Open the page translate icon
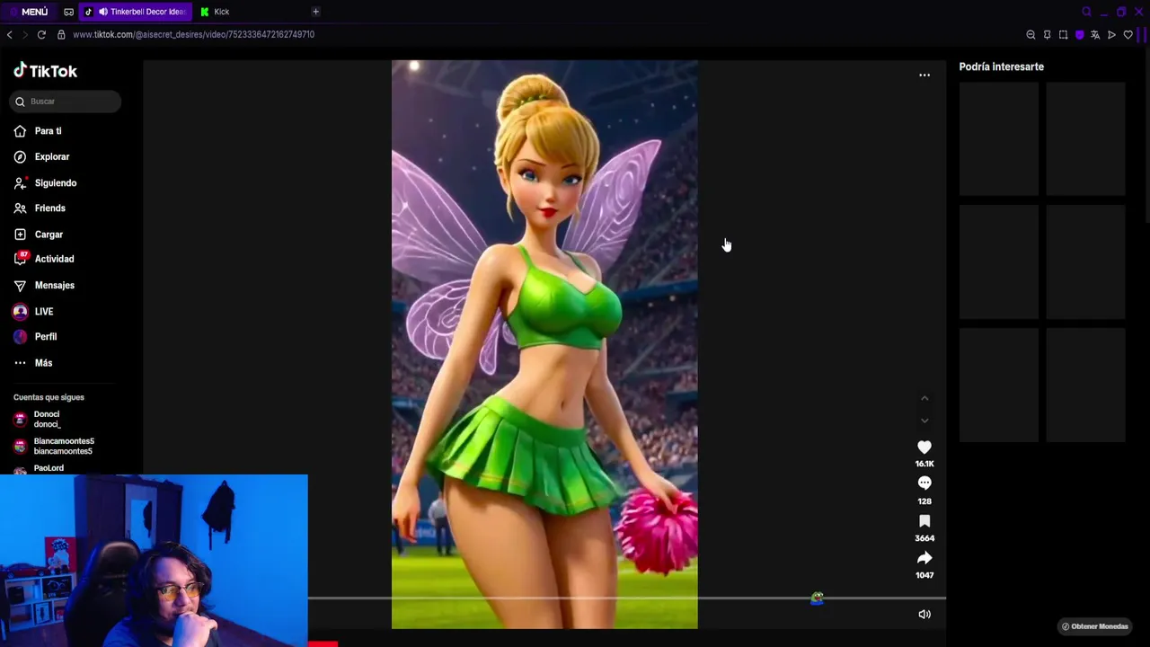Screen dimensions: 1150x647 click(x=1095, y=35)
